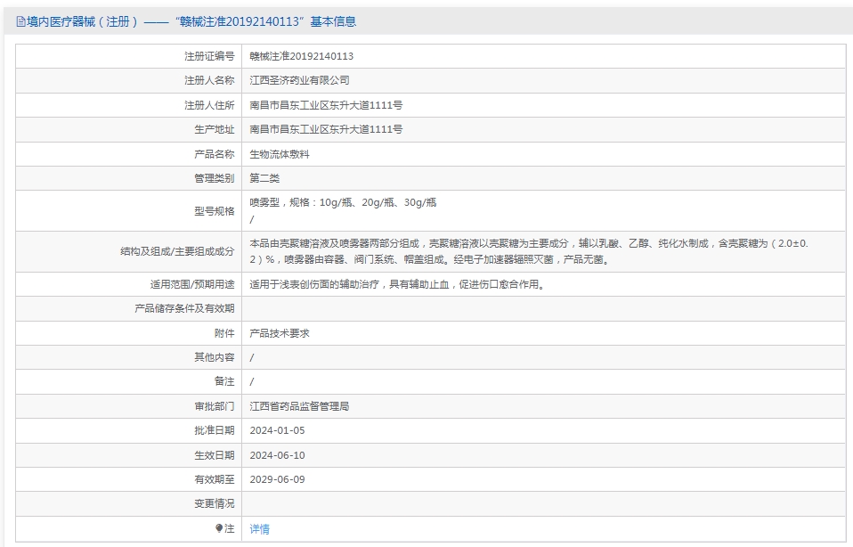Click the document icon in the header
Screen dimensions: 853x547
(20, 21)
